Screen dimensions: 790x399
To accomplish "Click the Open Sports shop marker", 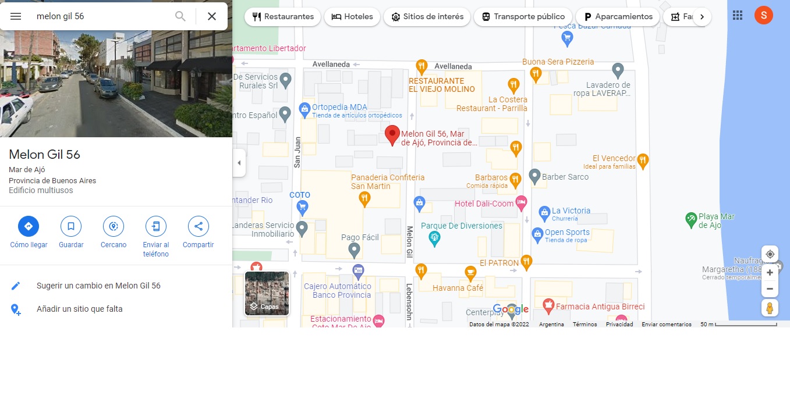I will tap(538, 235).
